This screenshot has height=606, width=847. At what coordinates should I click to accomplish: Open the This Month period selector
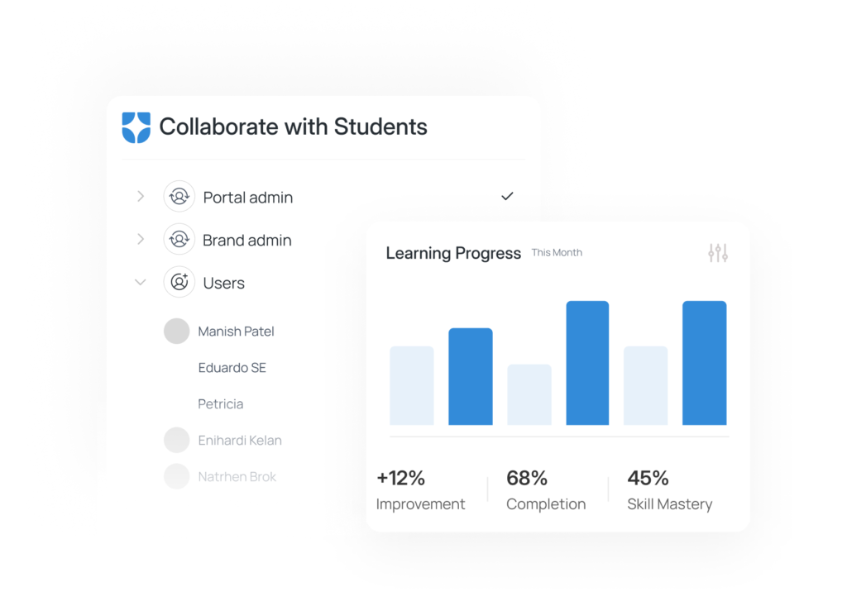coord(557,253)
